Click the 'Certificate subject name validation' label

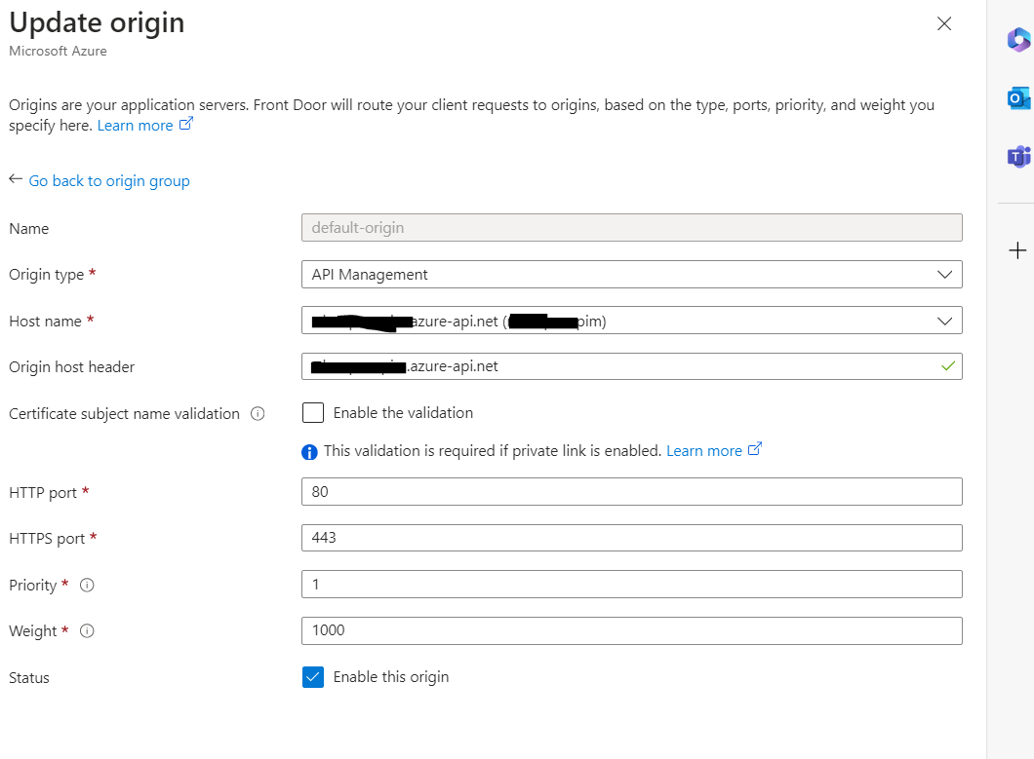point(124,414)
